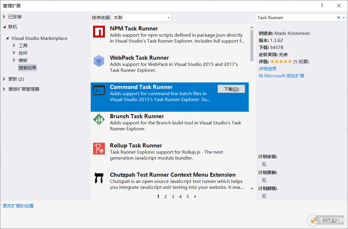Viewport: 348px width, 229px height.
Task: Expand the 已安装 tree node
Action: (x=4, y=17)
